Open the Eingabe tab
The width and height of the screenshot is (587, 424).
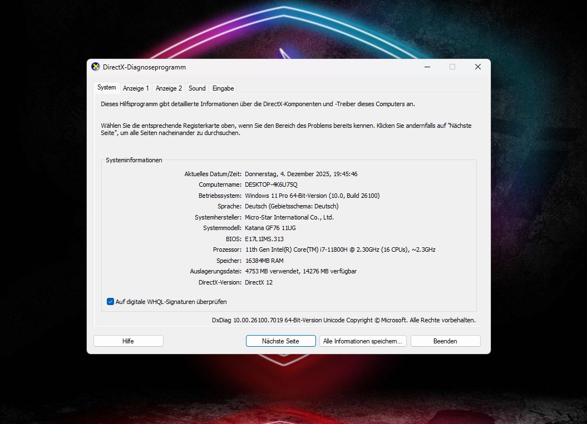223,88
